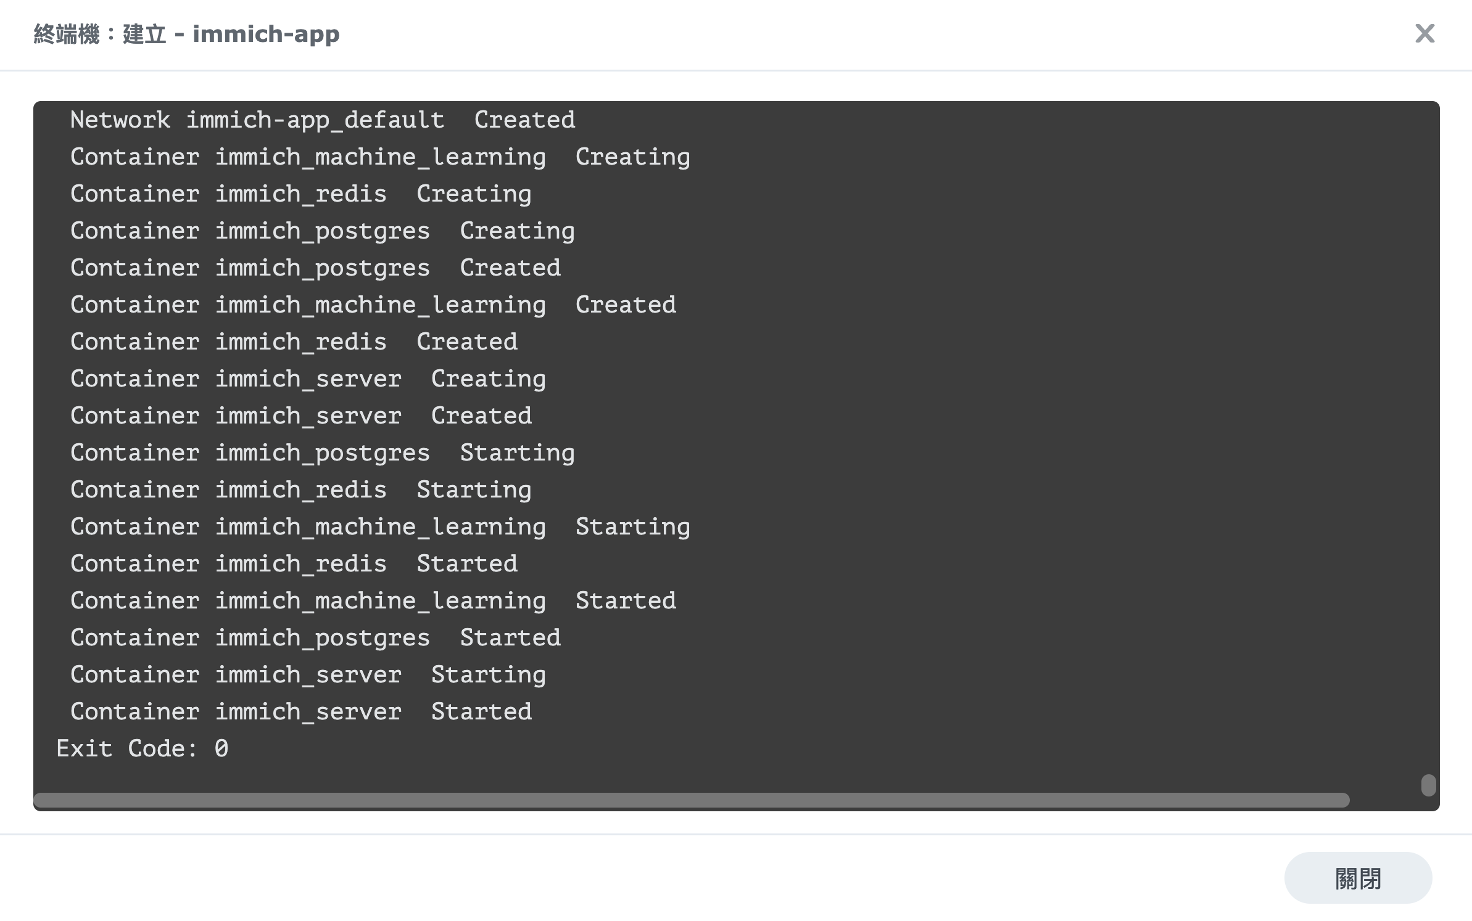Image resolution: width=1472 pixels, height=921 pixels.
Task: Click the 'immich_redis Creating' log line
Action: click(301, 194)
